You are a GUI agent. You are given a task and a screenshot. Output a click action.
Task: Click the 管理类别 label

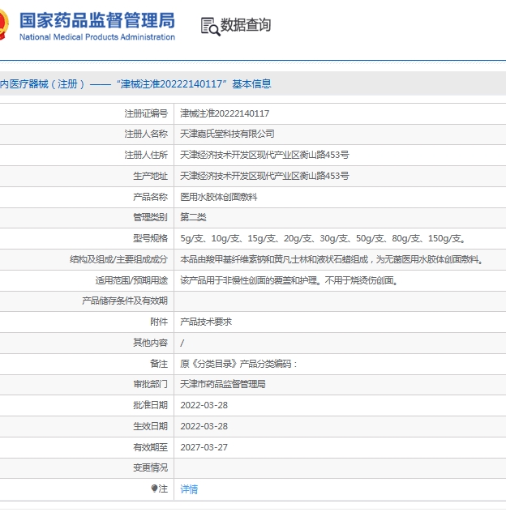150,217
